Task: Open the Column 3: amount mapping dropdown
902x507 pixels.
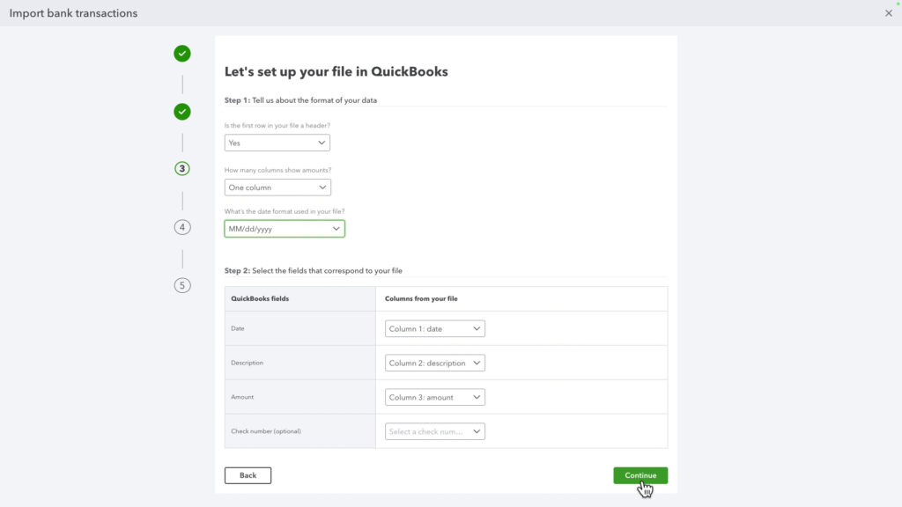Action: [434, 396]
